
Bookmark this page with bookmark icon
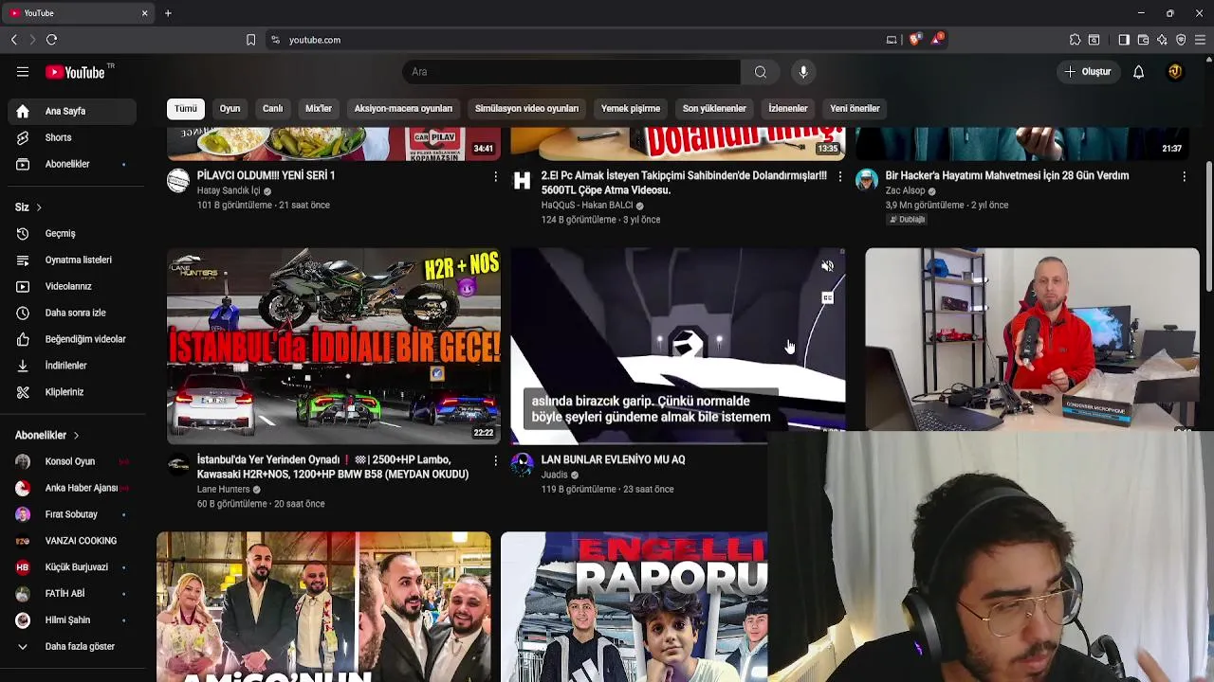(x=250, y=40)
